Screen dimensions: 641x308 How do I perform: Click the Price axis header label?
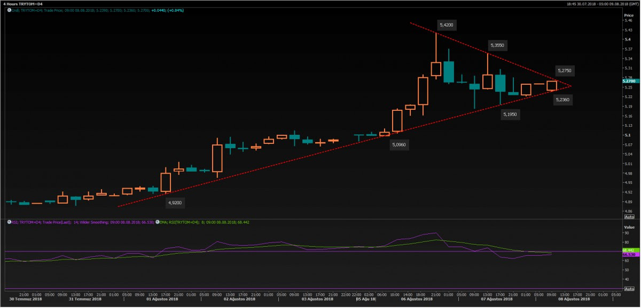[x=628, y=15]
